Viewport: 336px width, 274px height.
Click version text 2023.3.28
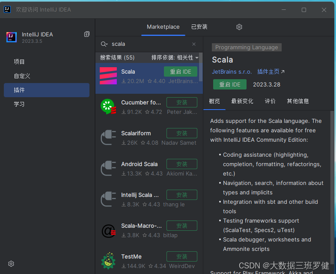tap(267, 84)
